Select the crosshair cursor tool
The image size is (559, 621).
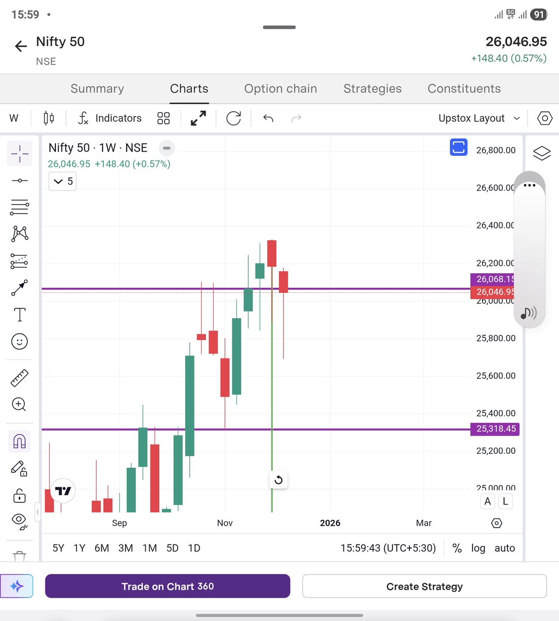20,153
